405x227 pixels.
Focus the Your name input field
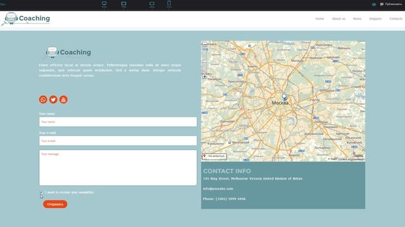[118, 122]
